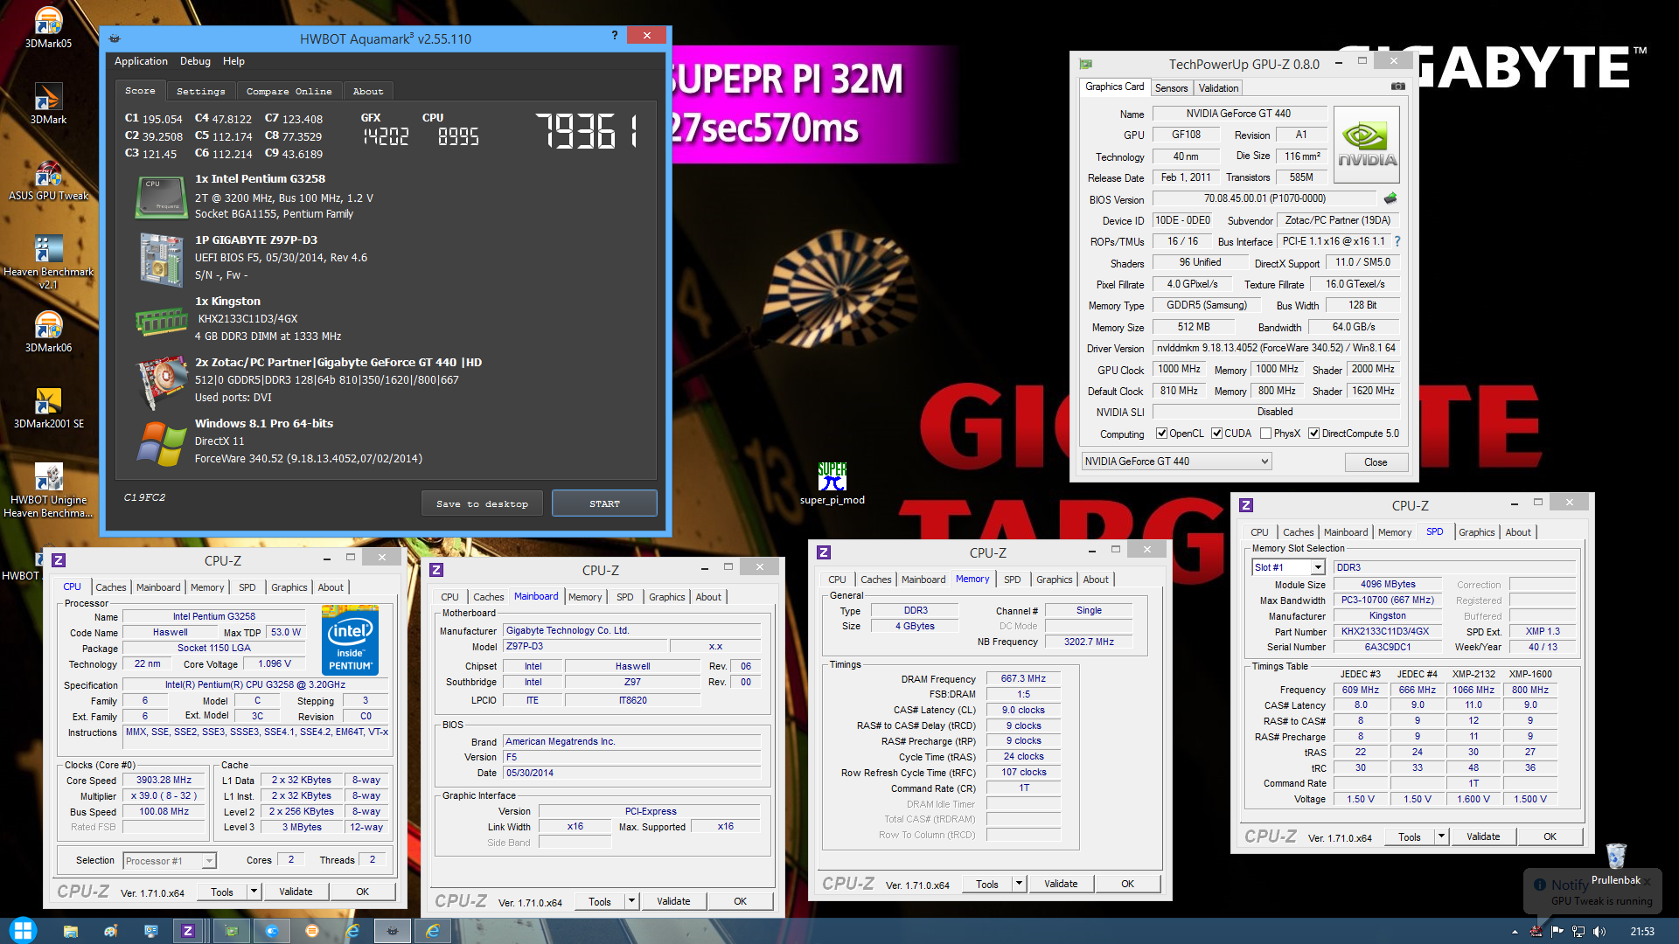Open the Slot #1 memory slot dropdown
The image size is (1679, 944).
[x=1288, y=567]
